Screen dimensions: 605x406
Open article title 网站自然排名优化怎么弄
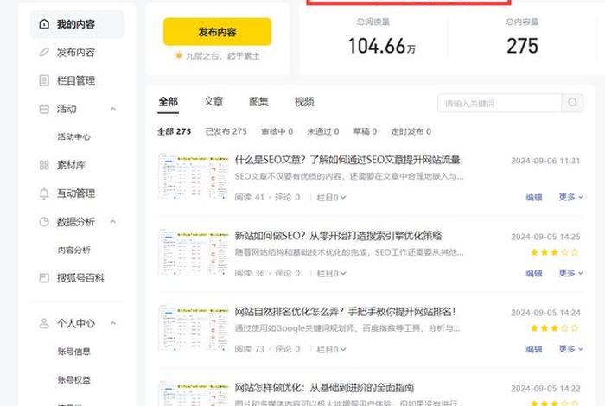345,312
